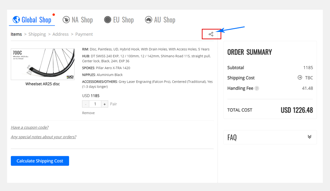Go to the Items checkout step
Image resolution: width=330 pixels, height=191 pixels.
[16, 34]
